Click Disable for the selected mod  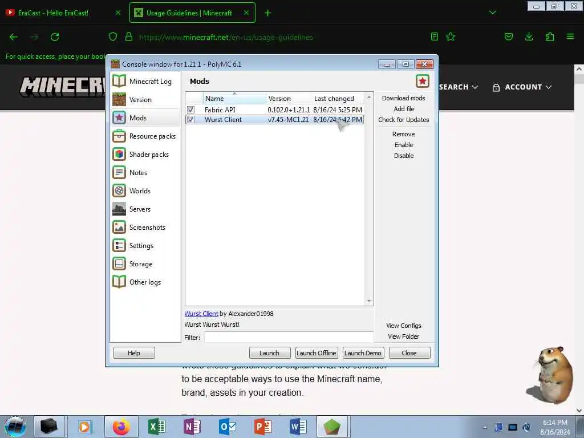(x=404, y=156)
